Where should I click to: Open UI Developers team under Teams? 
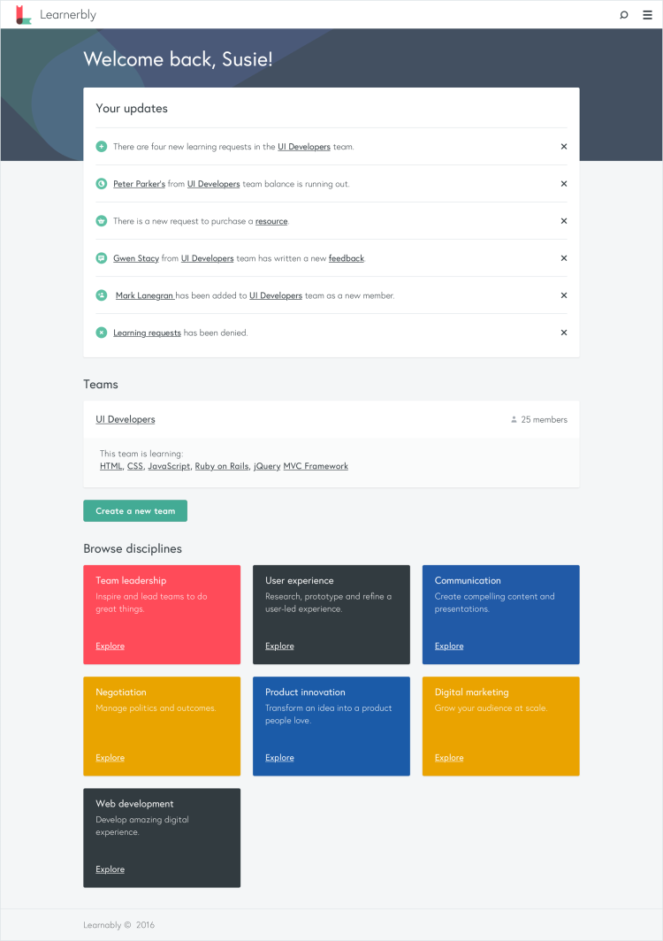tap(126, 419)
